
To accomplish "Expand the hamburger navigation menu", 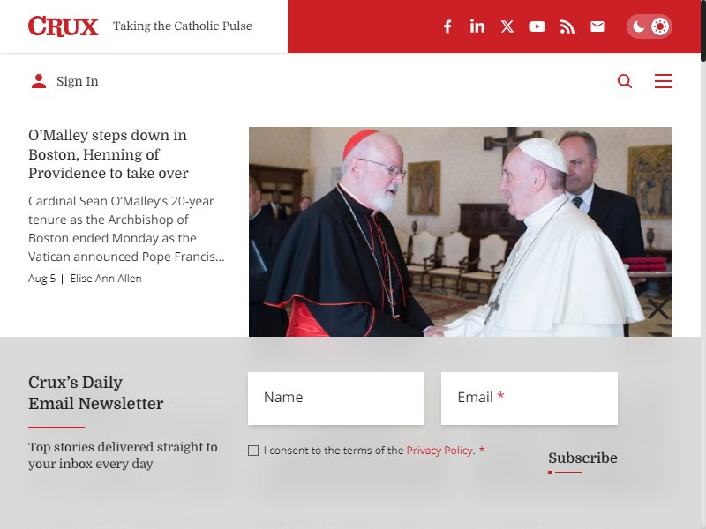I will click(x=664, y=81).
